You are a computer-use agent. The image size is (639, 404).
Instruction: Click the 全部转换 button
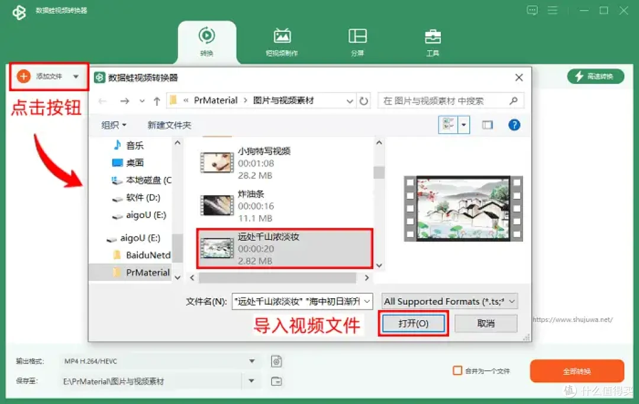577,371
